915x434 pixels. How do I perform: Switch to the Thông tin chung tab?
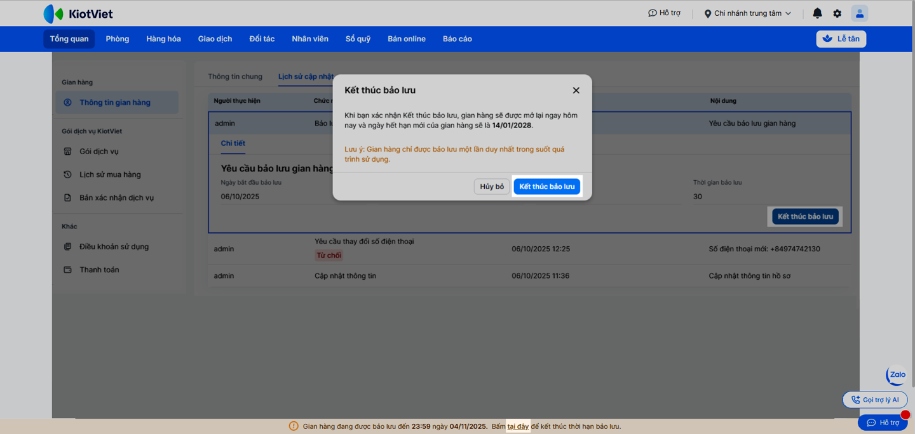pyautogui.click(x=235, y=76)
